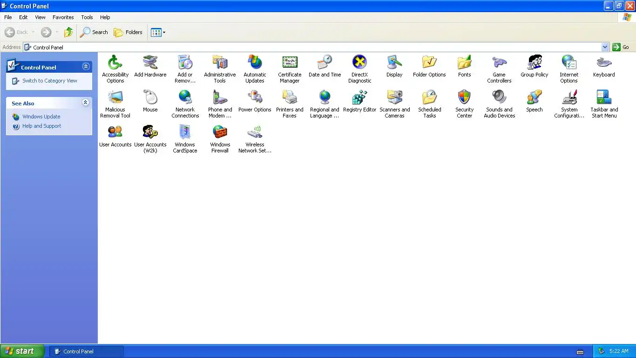This screenshot has height=358, width=636.
Task: Click the system tray security icon
Action: (601, 351)
